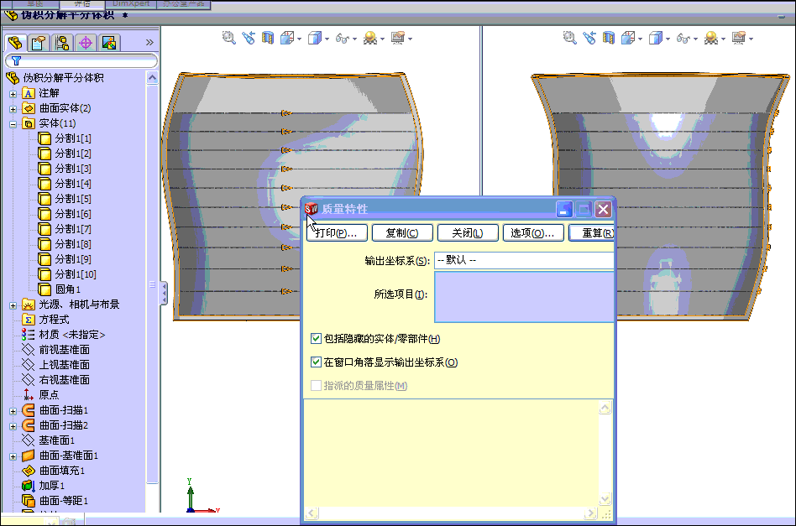Viewport: 796px width, 526px height.
Task: Expand the 曲面-基准面1 feature
Action: coord(13,456)
